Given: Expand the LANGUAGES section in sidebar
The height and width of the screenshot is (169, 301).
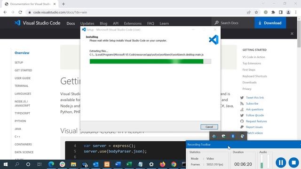Looking at the screenshot, I should [23, 94].
